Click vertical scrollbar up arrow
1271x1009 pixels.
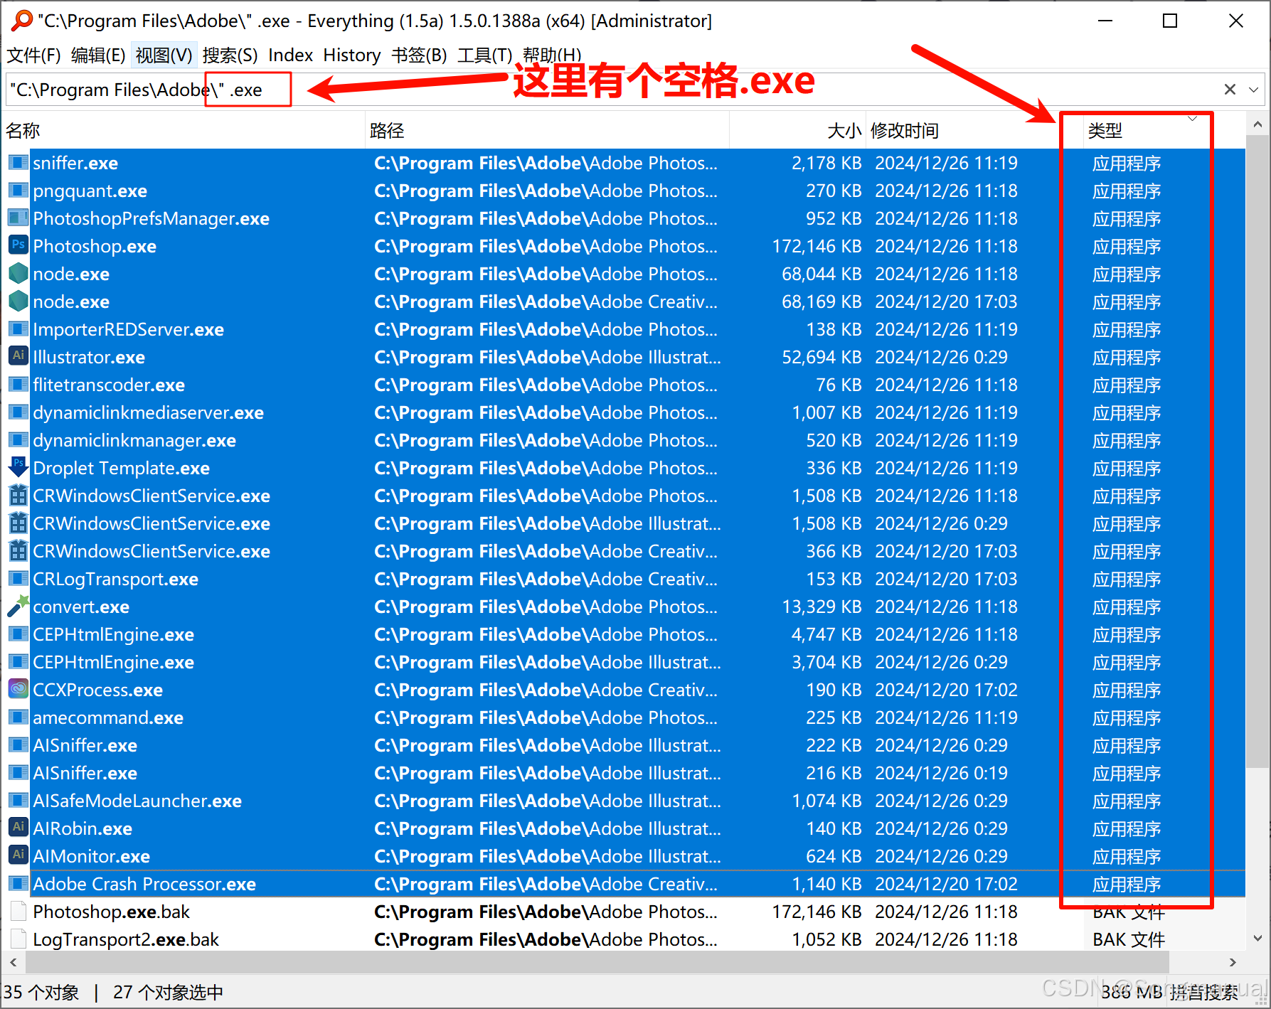1257,125
